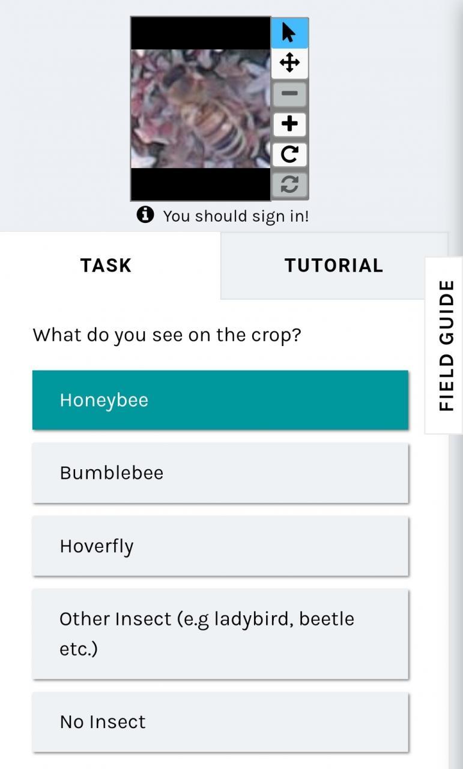Screen dimensions: 463x769
Task: Click the page scrollbar on right edge
Action: coord(456,384)
